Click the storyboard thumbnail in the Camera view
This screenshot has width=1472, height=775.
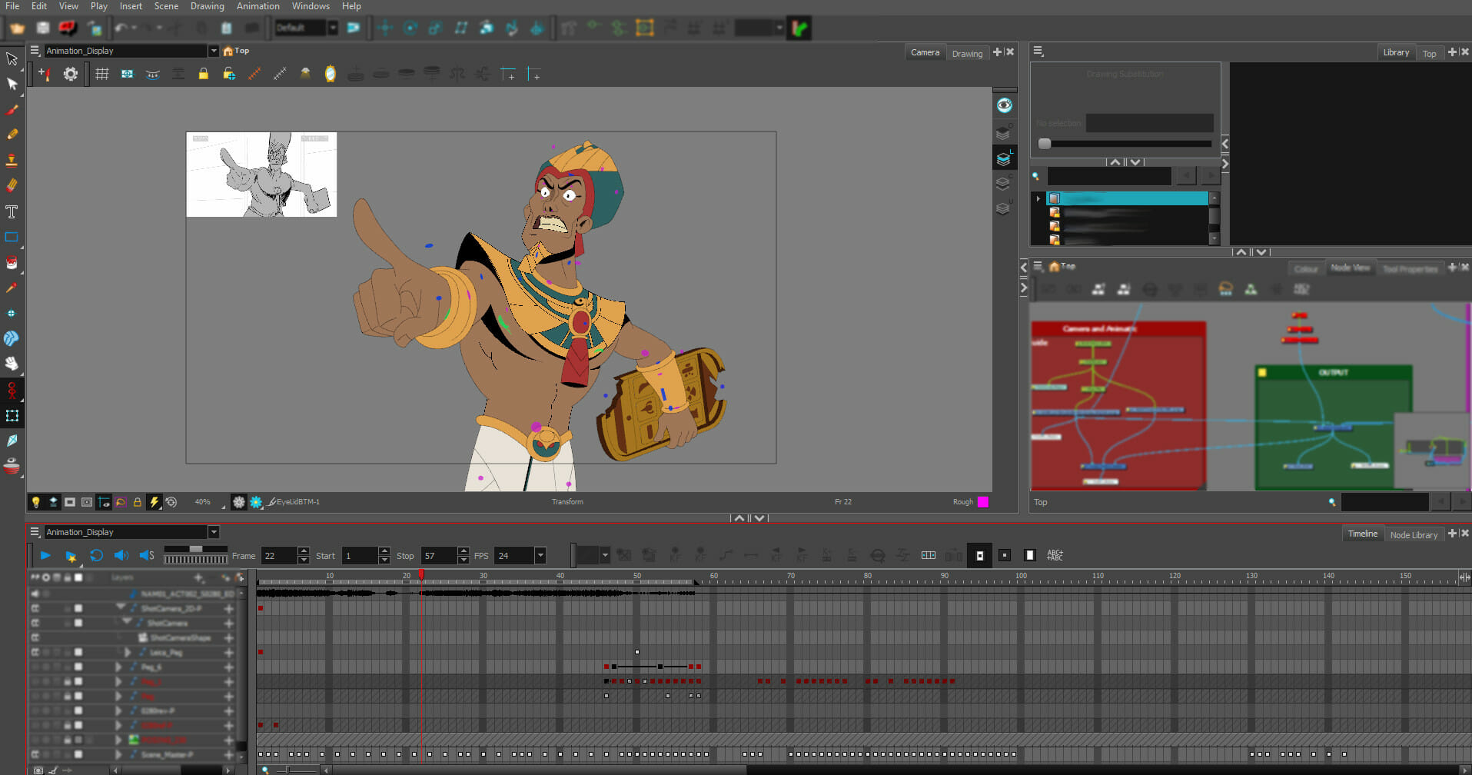pos(261,175)
